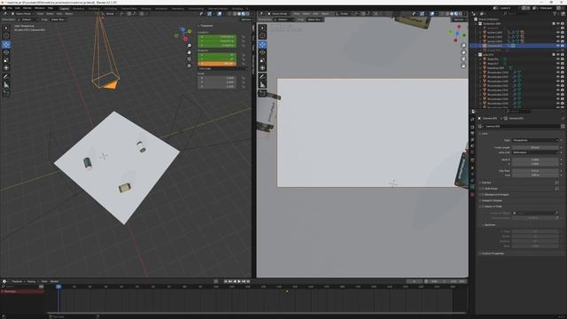The image size is (567, 319).
Task: Select the Rotate tool in left viewport
Action: [6, 52]
